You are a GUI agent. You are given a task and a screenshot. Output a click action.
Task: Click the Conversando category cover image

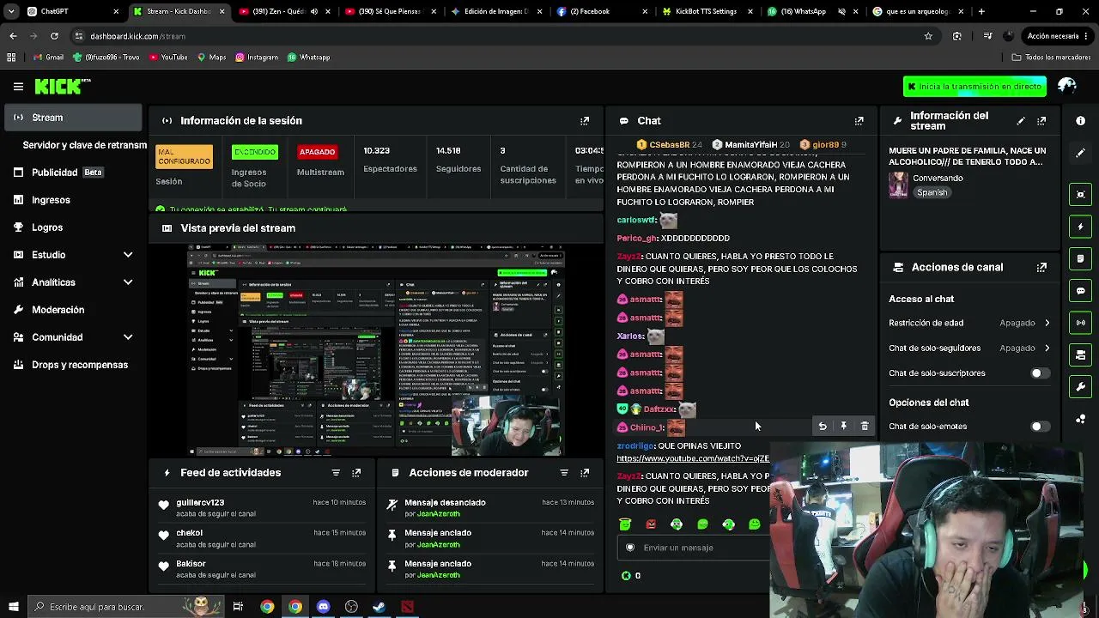coord(898,185)
